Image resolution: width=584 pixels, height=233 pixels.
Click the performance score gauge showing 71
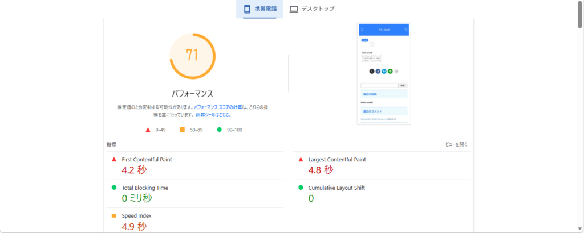[x=192, y=55]
